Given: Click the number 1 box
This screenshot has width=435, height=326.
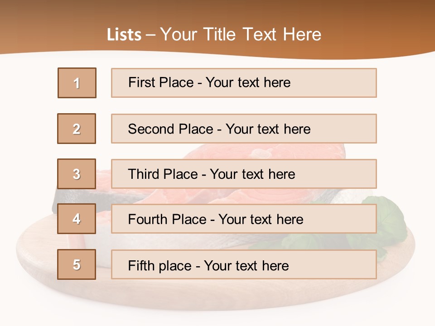Looking at the screenshot, I should click(x=77, y=83).
